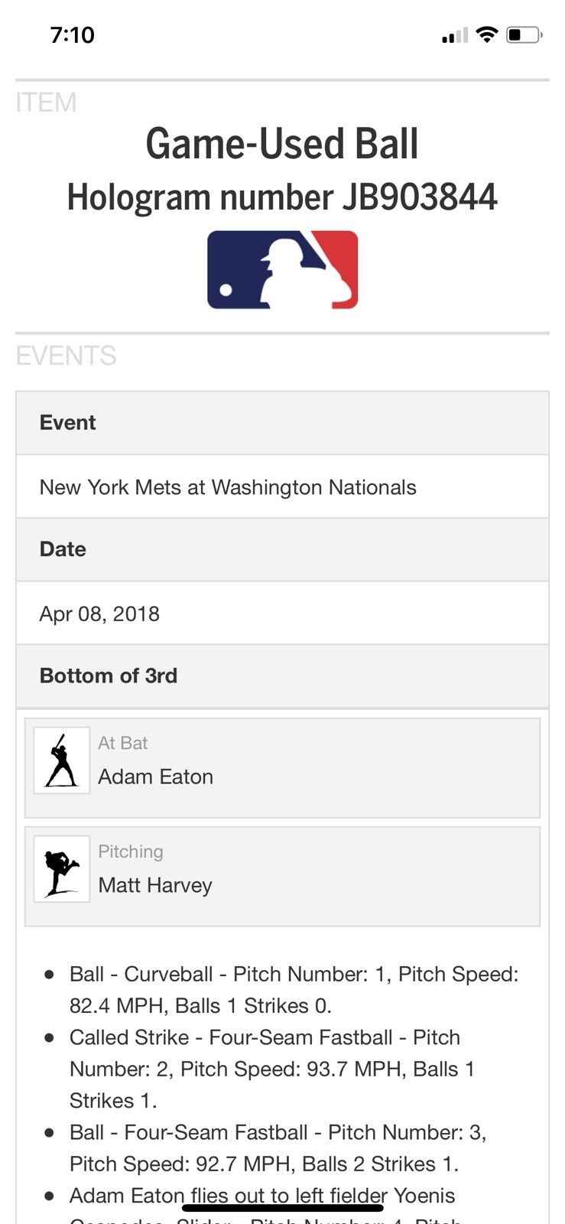The image size is (565, 1224).
Task: Tap the home indicator bar
Action: point(282,1208)
